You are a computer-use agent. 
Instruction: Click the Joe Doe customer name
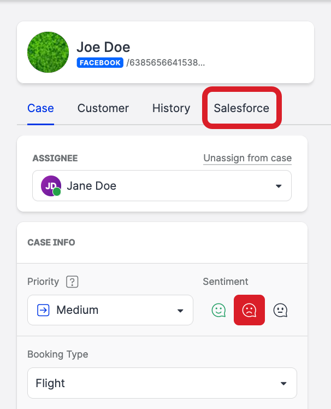tap(103, 47)
